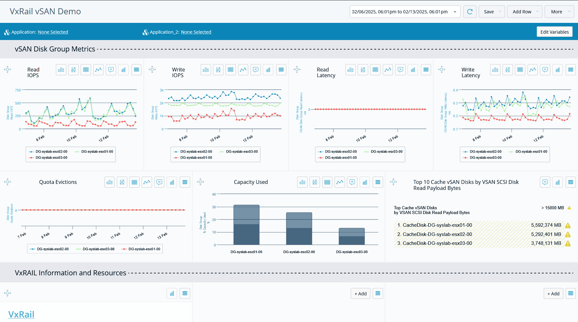Image resolution: width=578 pixels, height=322 pixels.
Task: Select box plot view for Read Latency
Action: [x=363, y=70]
